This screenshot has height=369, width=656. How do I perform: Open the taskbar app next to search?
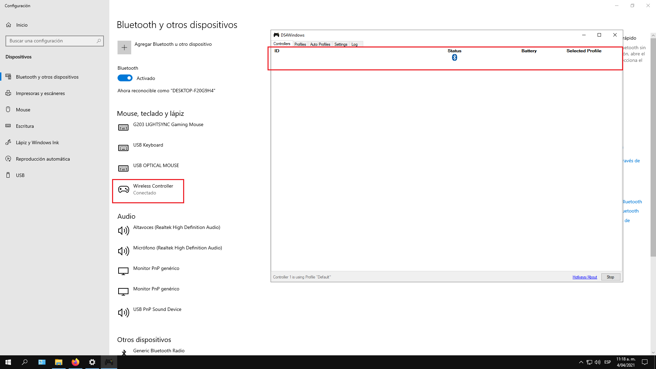42,362
